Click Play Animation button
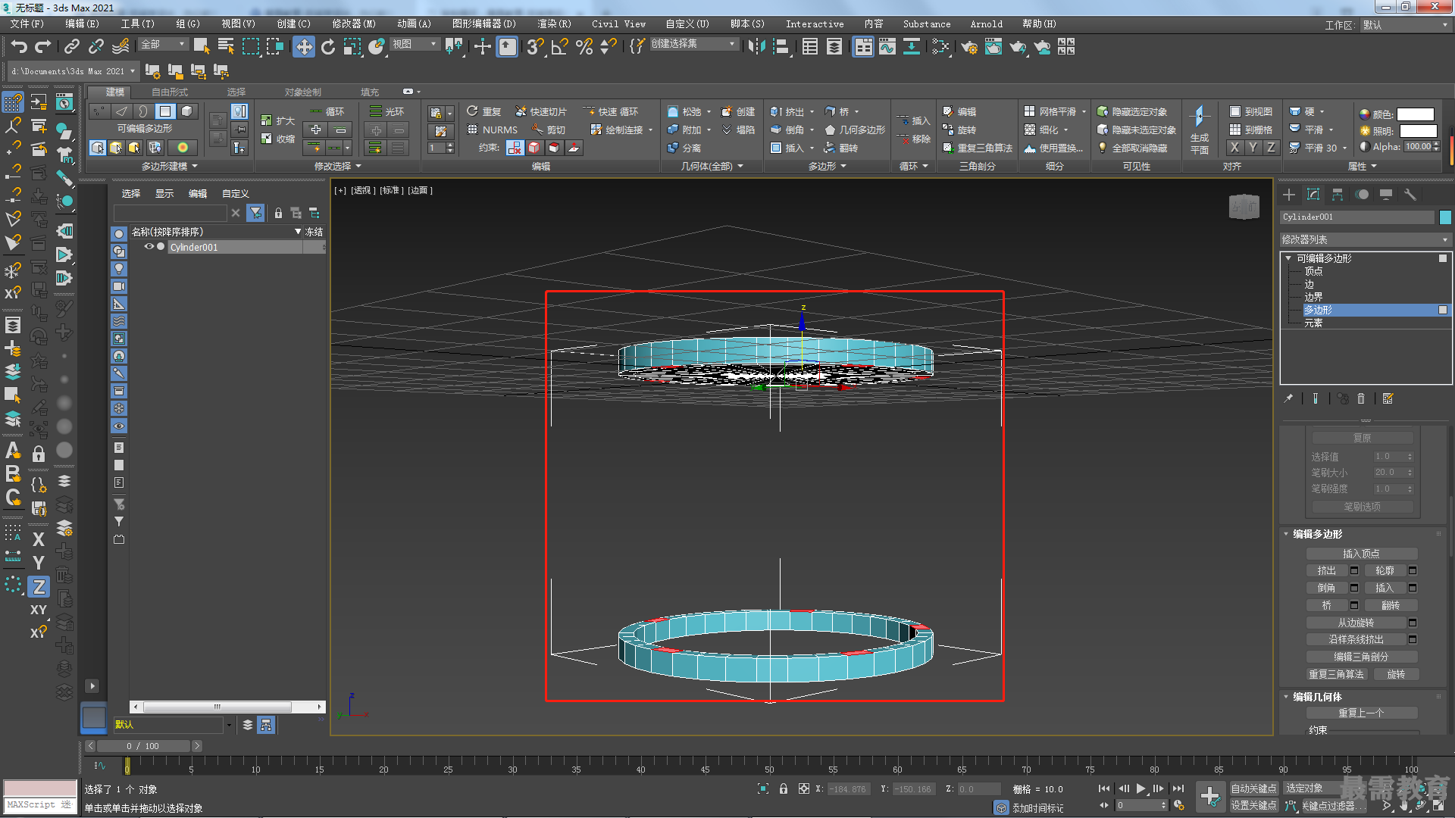The width and height of the screenshot is (1455, 818). point(1141,788)
